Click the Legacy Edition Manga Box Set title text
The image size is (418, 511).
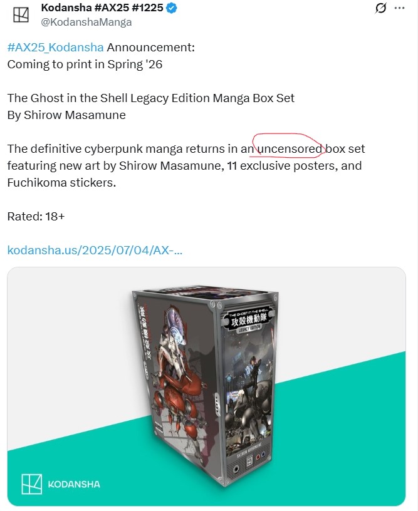[x=151, y=98]
